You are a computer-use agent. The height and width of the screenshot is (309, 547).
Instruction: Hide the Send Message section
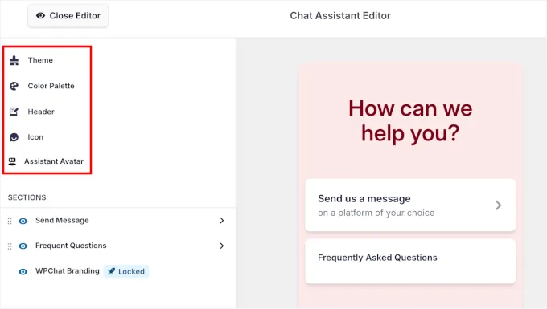(23, 221)
